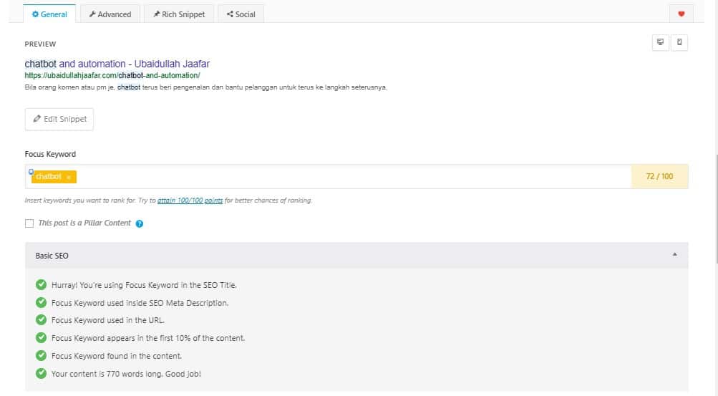Image resolution: width=718 pixels, height=396 pixels.
Task: Open the Rich Snippet tab
Action: (179, 14)
